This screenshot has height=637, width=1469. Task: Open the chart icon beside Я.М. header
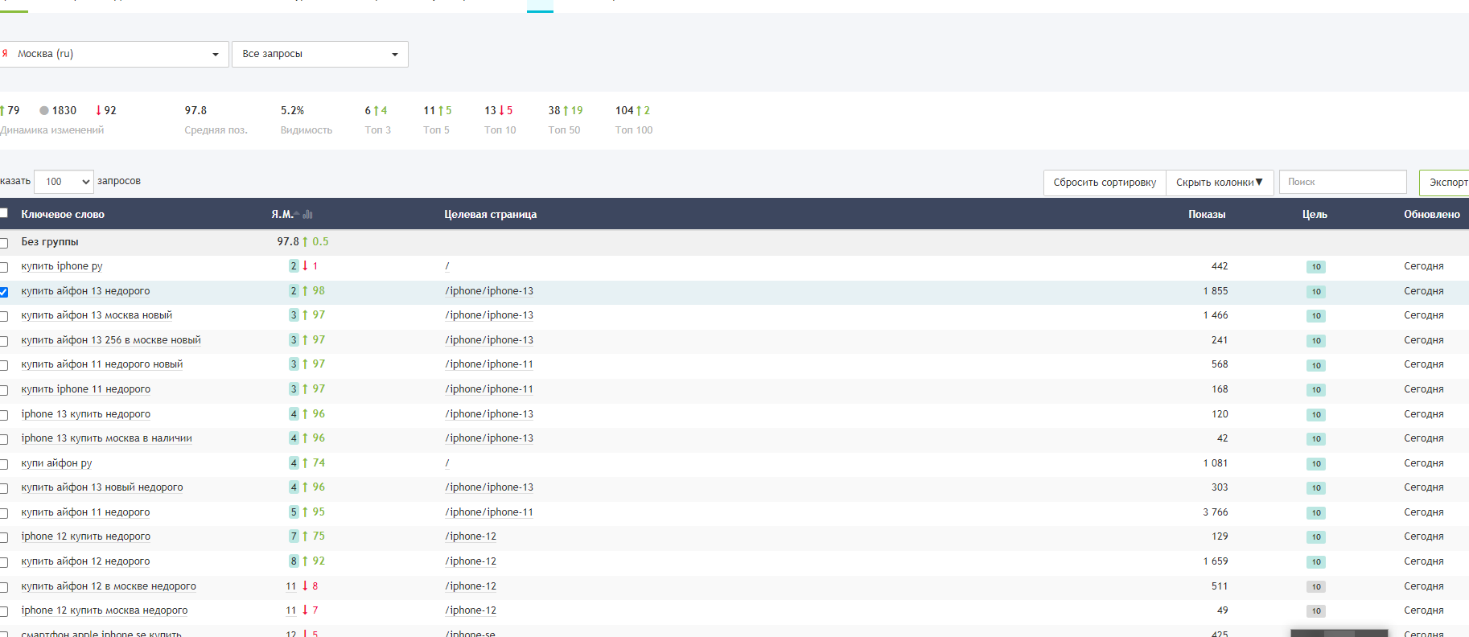[308, 215]
